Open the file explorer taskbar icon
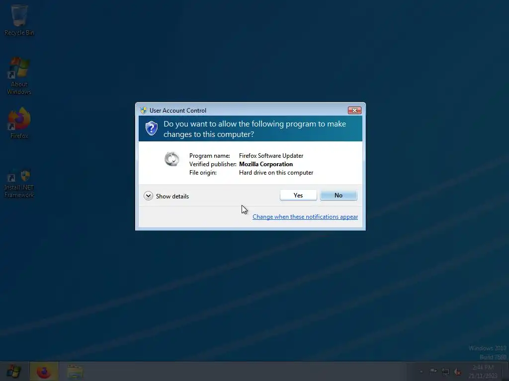Viewport: 509px width, 381px height. click(75, 372)
